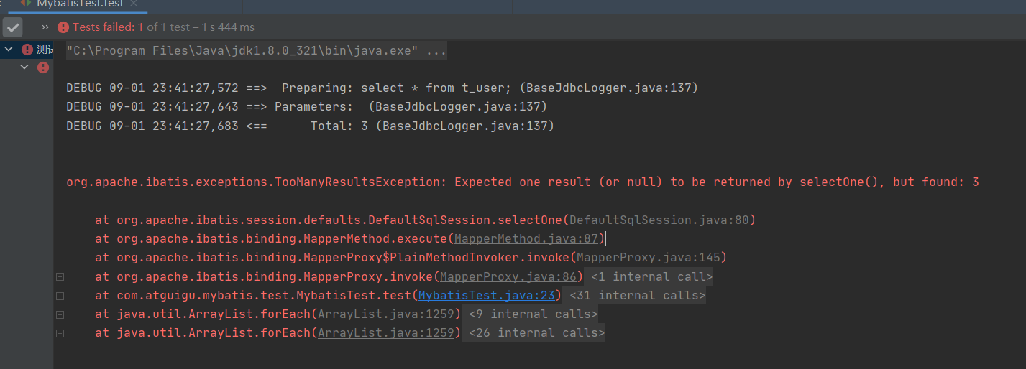Collapse the top-level failed test tree node
The width and height of the screenshot is (1026, 369).
click(9, 50)
